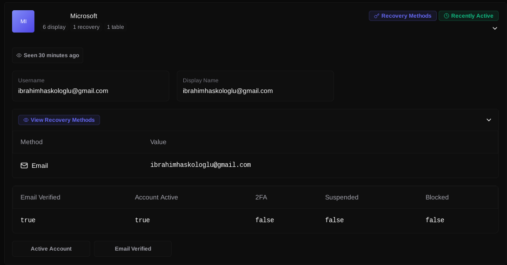Viewport: 507px width, 265px height.
Task: Select the Active Account tag
Action: click(x=51, y=249)
